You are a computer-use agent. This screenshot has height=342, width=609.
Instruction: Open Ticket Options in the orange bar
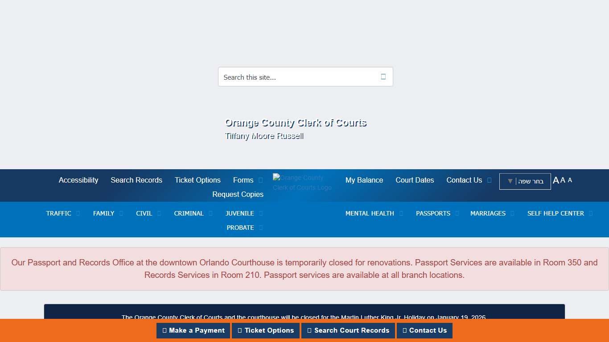(x=266, y=330)
